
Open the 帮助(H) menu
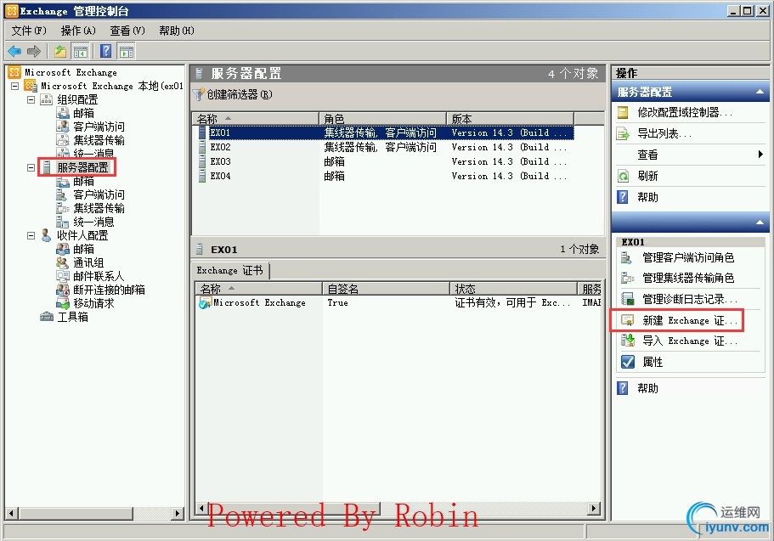[x=176, y=31]
